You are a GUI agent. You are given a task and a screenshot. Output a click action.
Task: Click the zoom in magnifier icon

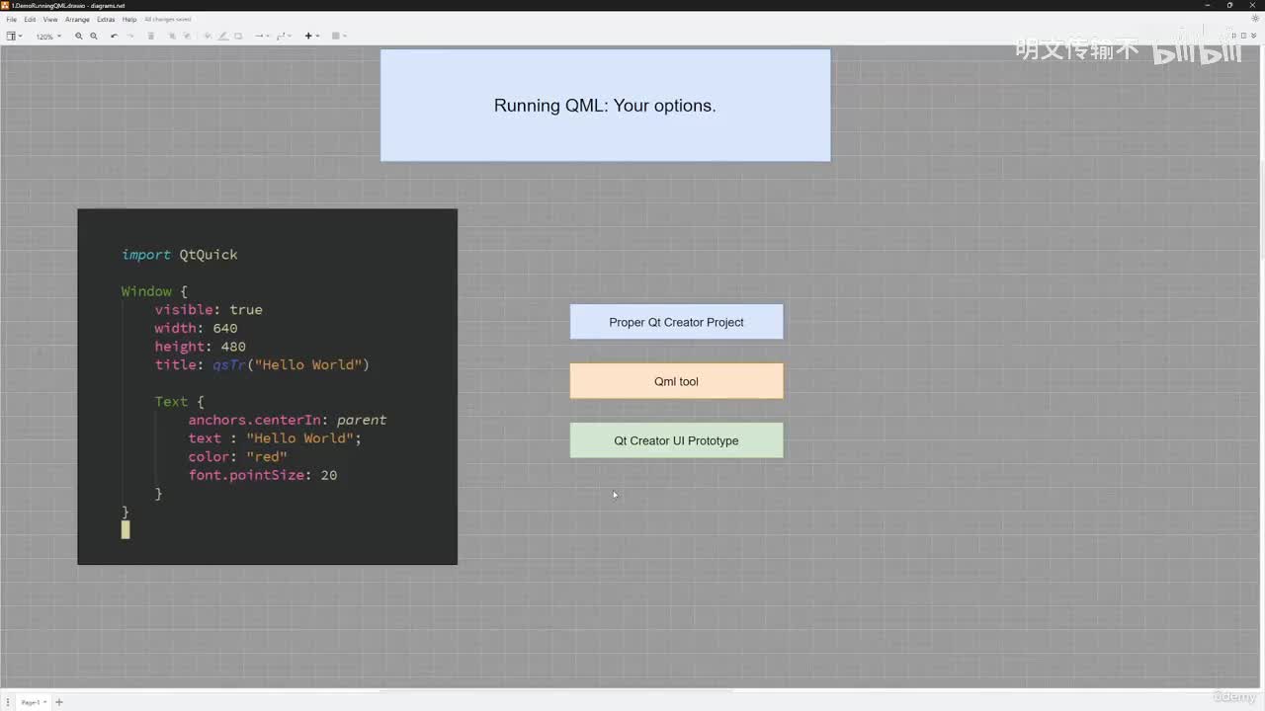click(x=79, y=37)
